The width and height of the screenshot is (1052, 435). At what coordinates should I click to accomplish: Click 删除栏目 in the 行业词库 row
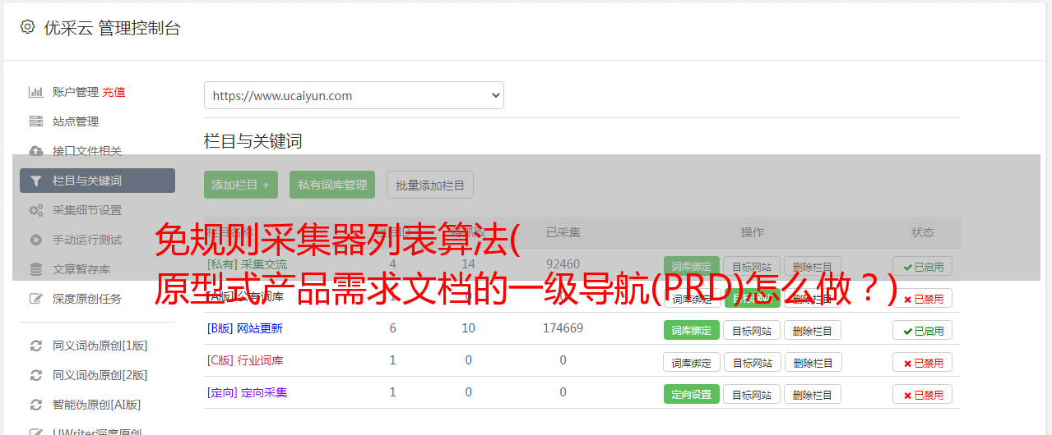click(x=813, y=363)
